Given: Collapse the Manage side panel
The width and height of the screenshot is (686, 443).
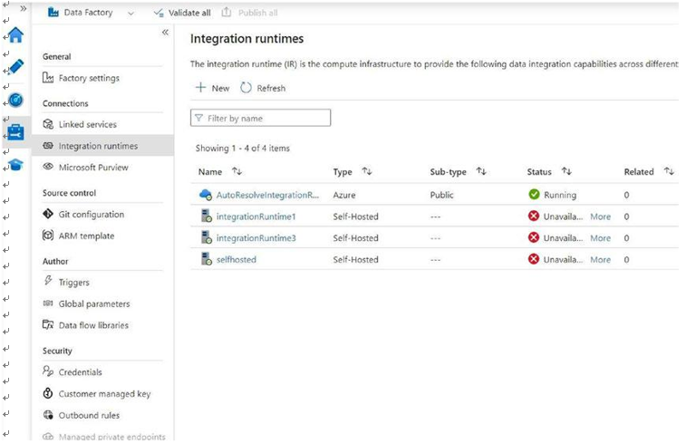Looking at the screenshot, I should click(165, 32).
